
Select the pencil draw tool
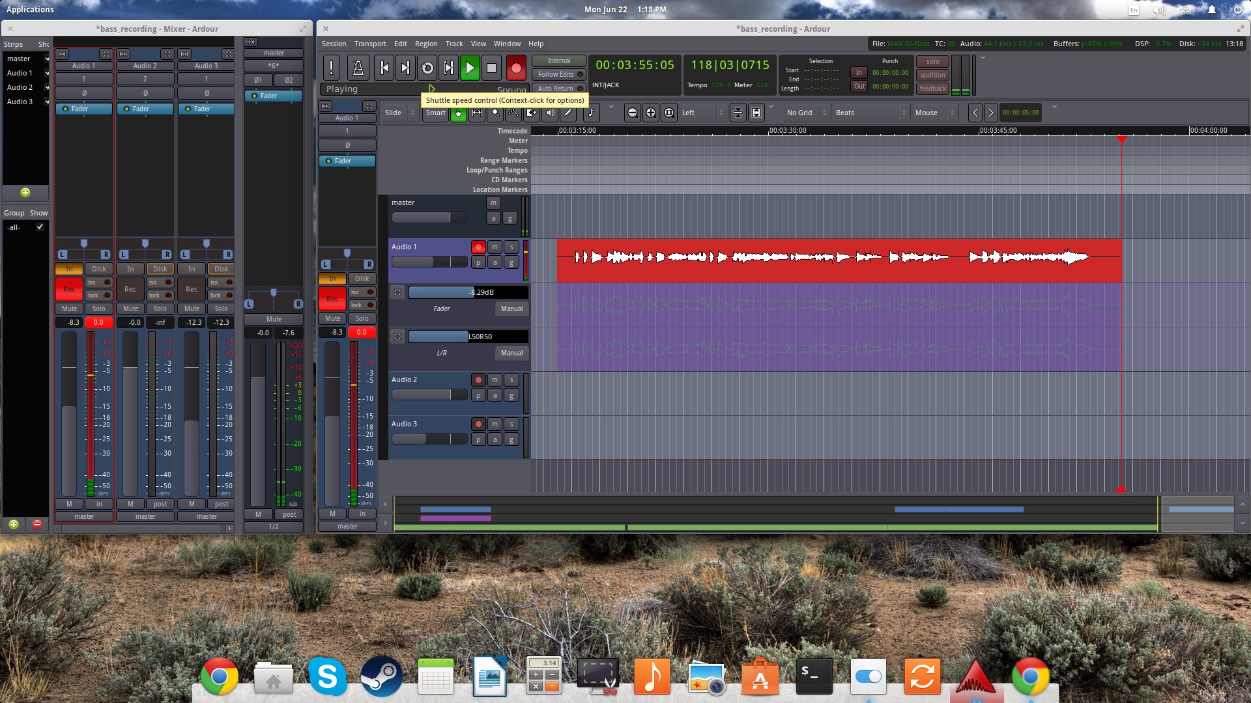coord(568,113)
